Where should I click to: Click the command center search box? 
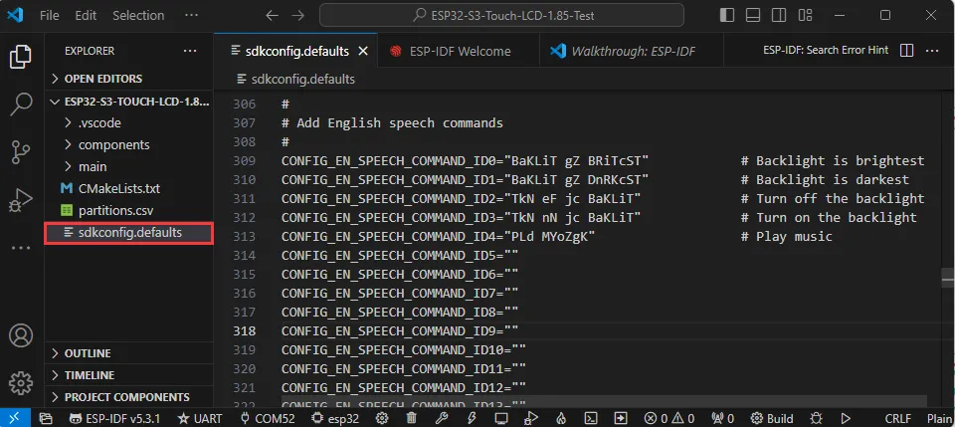coord(501,16)
